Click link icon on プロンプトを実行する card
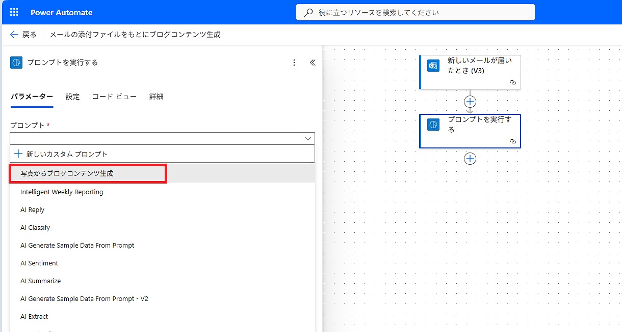Image resolution: width=622 pixels, height=332 pixels. 513,141
